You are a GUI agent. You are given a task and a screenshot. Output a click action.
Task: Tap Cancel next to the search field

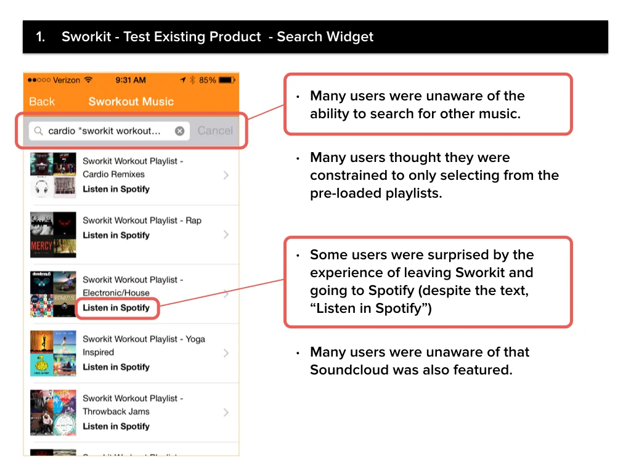[215, 131]
